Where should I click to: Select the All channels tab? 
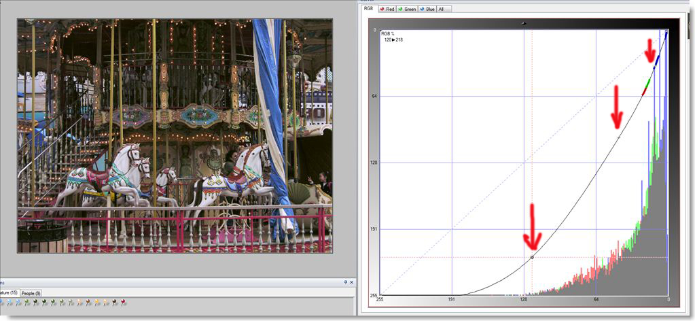pos(442,9)
